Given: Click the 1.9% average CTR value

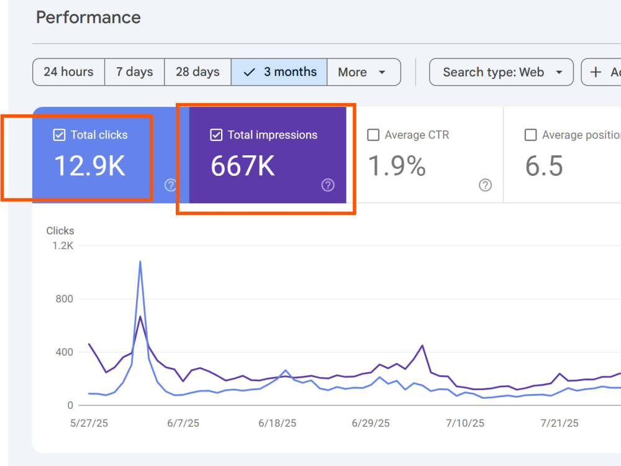Looking at the screenshot, I should pos(397,166).
